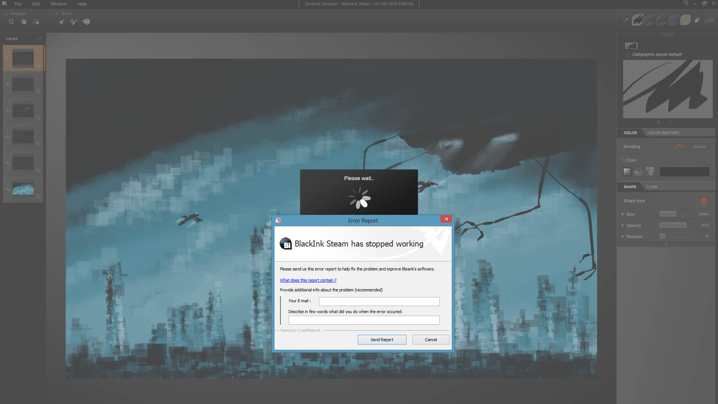Adjust the Rotation slider
Image resolution: width=718 pixels, height=404 pixels.
675,236
